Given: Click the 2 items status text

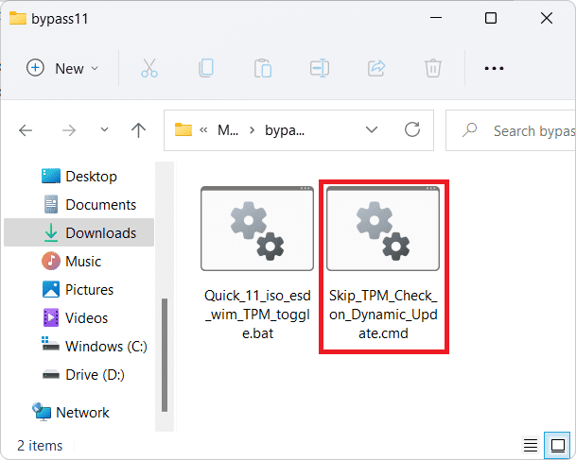Looking at the screenshot, I should pyautogui.click(x=40, y=446).
